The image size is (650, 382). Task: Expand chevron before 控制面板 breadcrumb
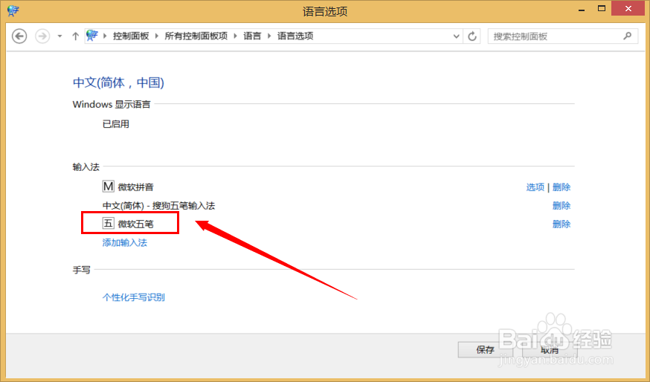point(105,36)
